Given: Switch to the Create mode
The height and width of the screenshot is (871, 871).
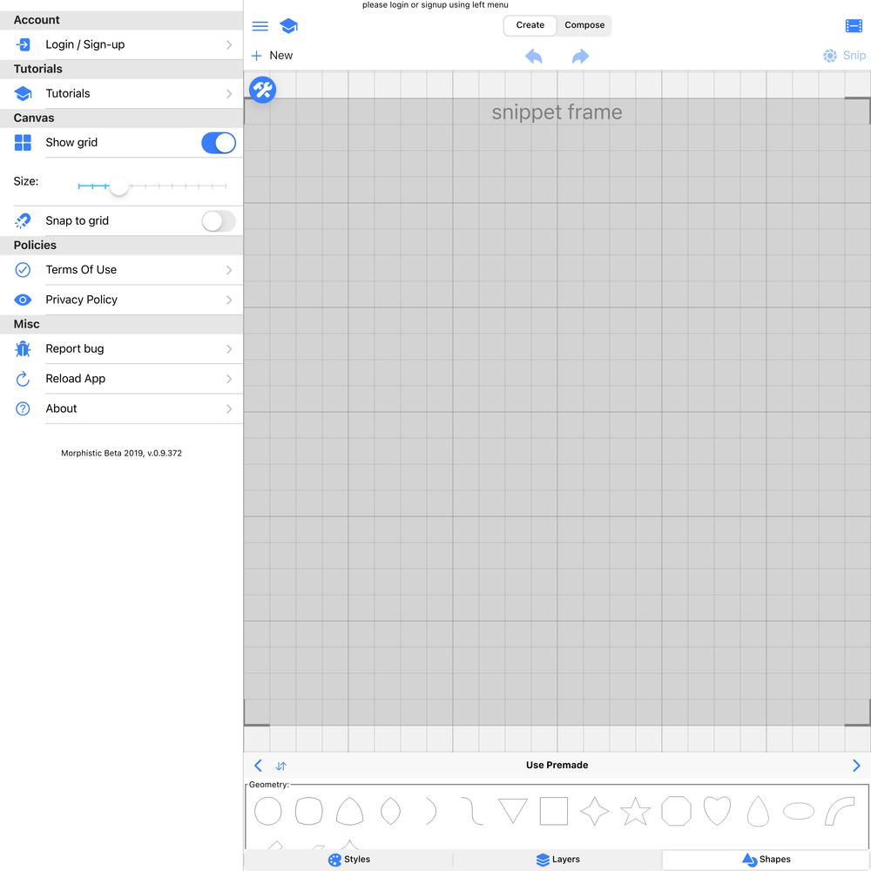Looking at the screenshot, I should 530,25.
